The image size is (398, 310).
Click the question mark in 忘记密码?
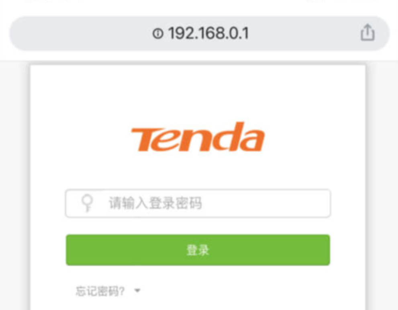click(122, 291)
